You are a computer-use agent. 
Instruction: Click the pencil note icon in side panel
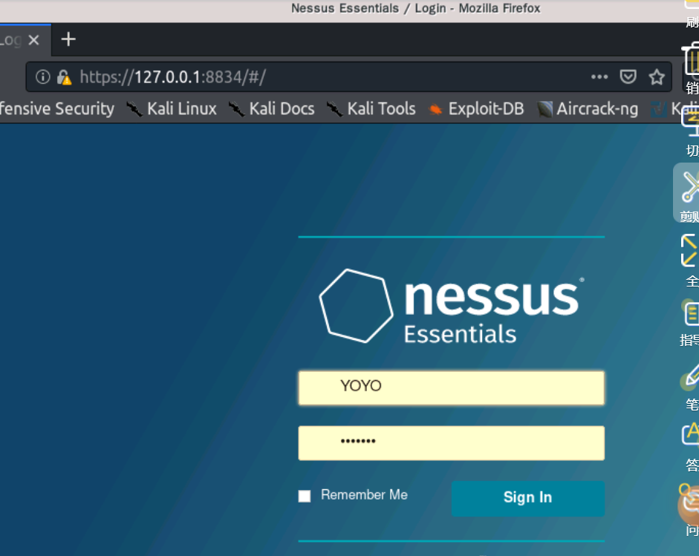pos(691,376)
